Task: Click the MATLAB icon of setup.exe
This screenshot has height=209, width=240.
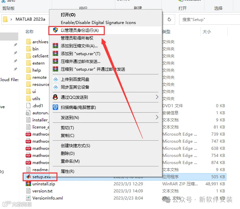Action: tap(28, 177)
